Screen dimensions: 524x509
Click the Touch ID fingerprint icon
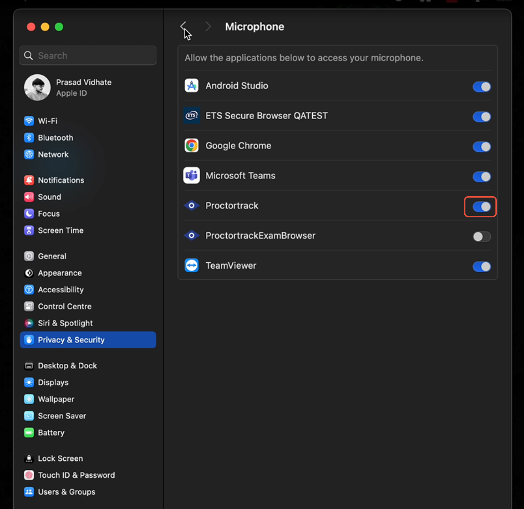[29, 475]
